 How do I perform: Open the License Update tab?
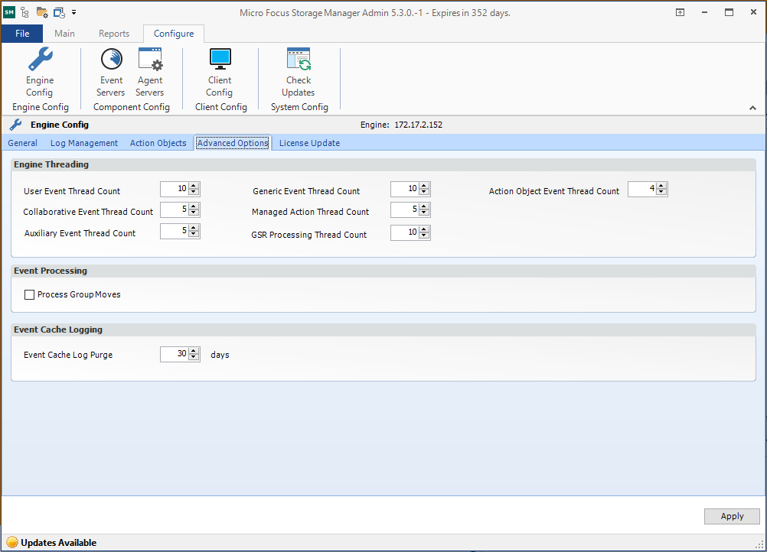click(310, 143)
